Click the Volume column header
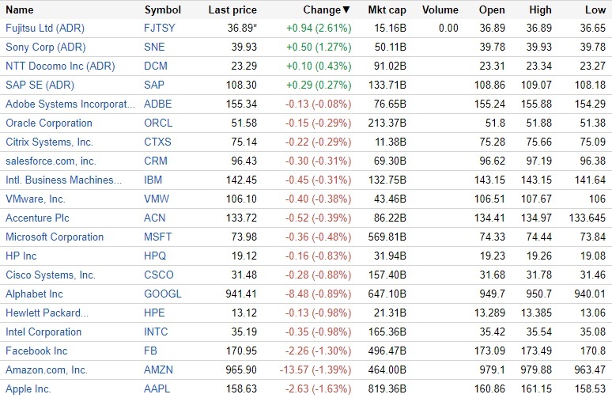Image resolution: width=612 pixels, height=398 pixels. 440,10
